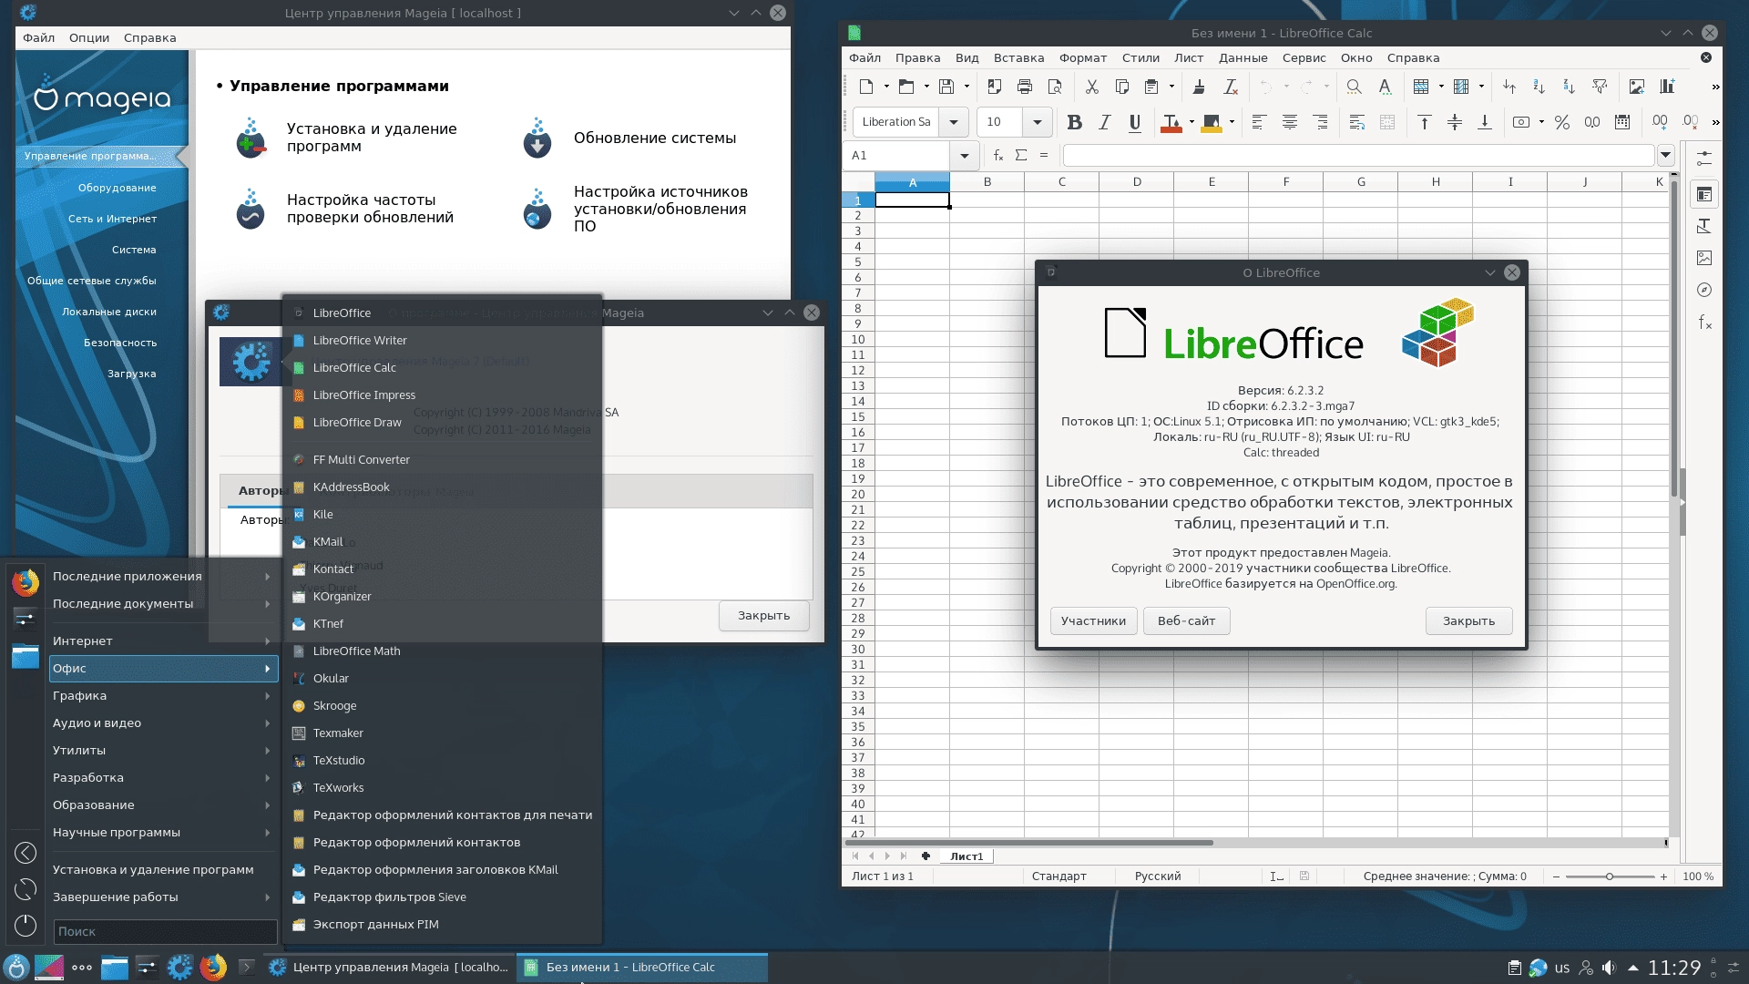The height and width of the screenshot is (984, 1749).
Task: Click the New document icon in Calc
Action: tap(866, 87)
